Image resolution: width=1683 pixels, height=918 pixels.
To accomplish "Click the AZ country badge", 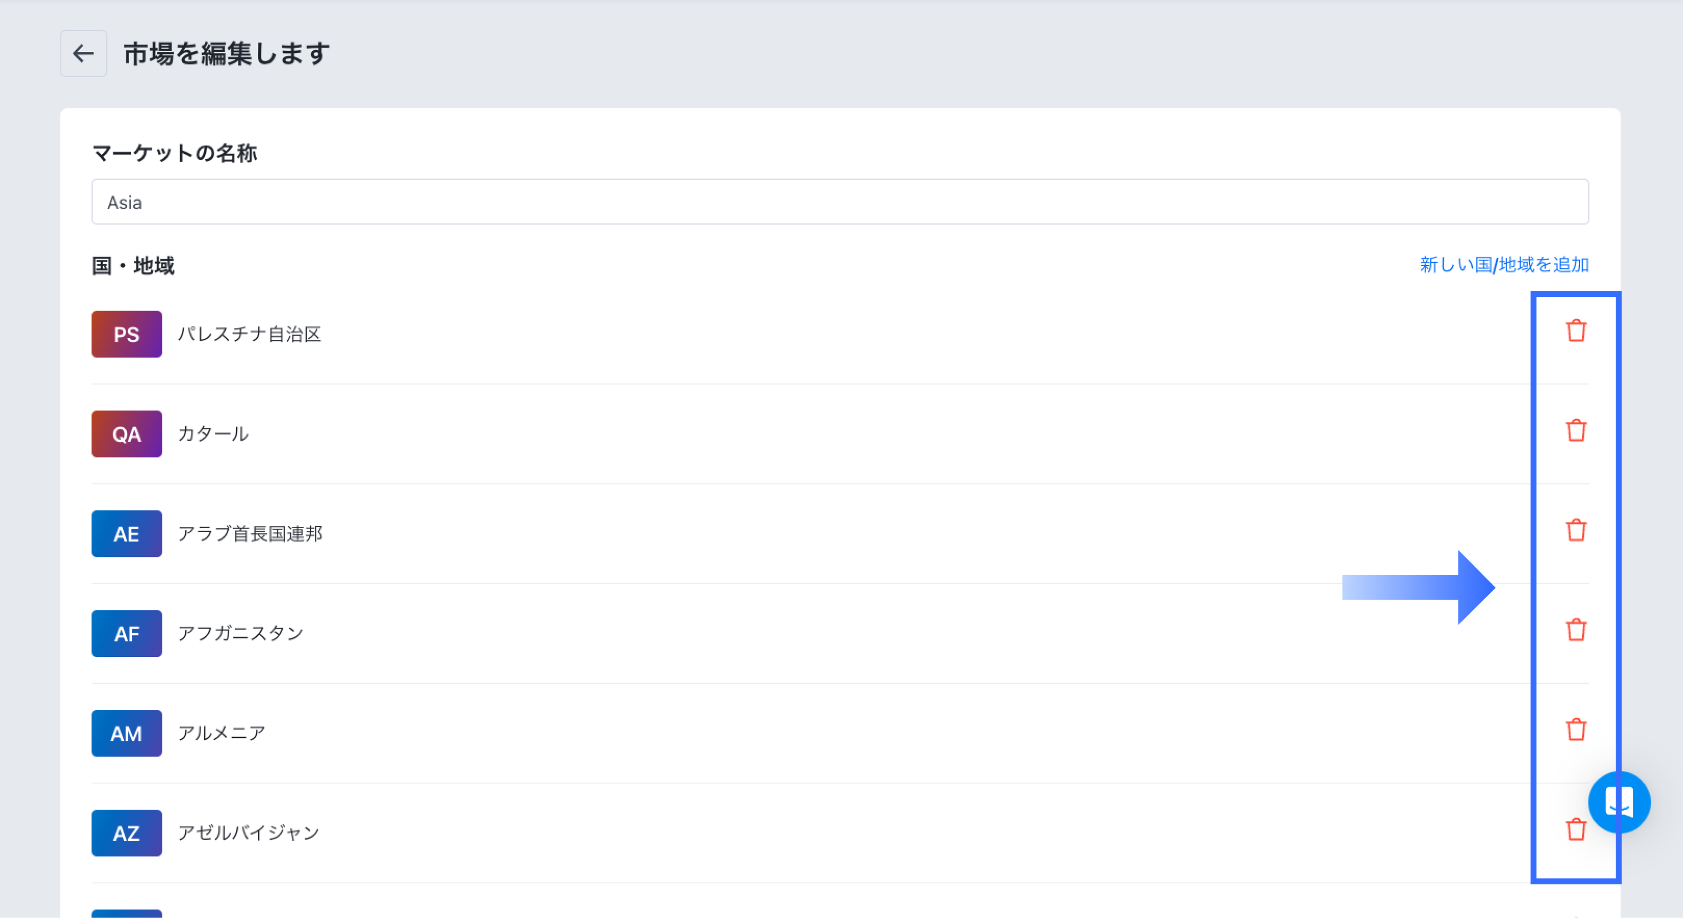I will click(x=127, y=833).
